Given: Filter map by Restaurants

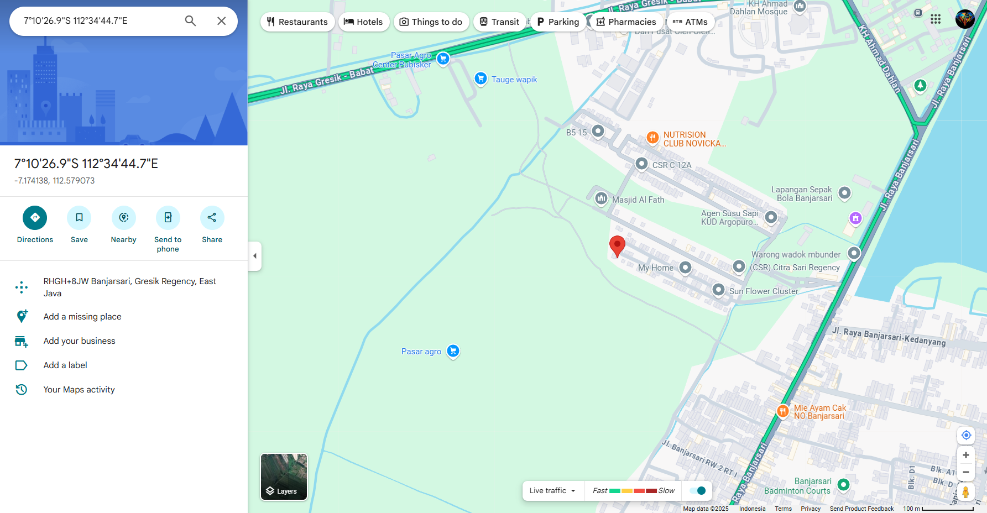Looking at the screenshot, I should (x=297, y=22).
